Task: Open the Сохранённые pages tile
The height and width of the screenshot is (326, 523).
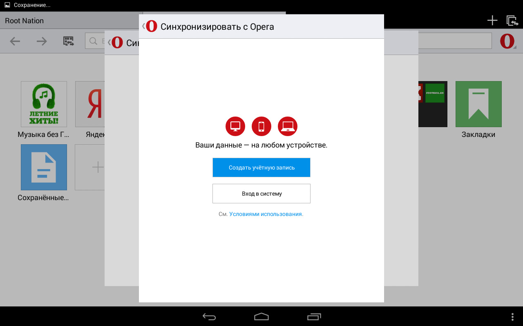Action: [x=44, y=167]
